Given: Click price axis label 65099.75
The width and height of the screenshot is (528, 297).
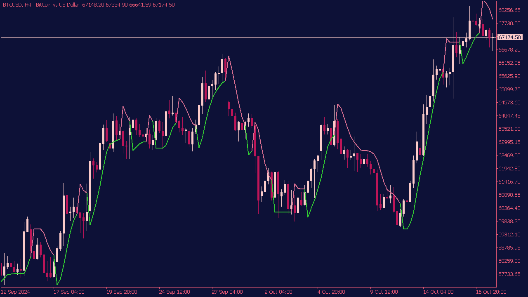Looking at the screenshot, I should point(509,89).
